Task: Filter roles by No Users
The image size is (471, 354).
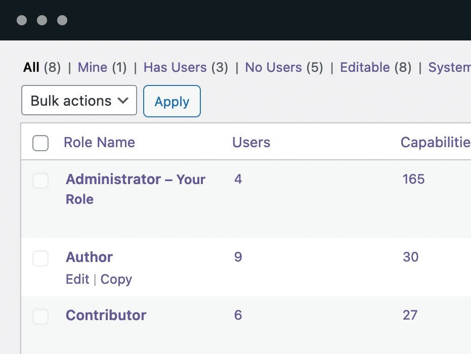Action: tap(273, 67)
